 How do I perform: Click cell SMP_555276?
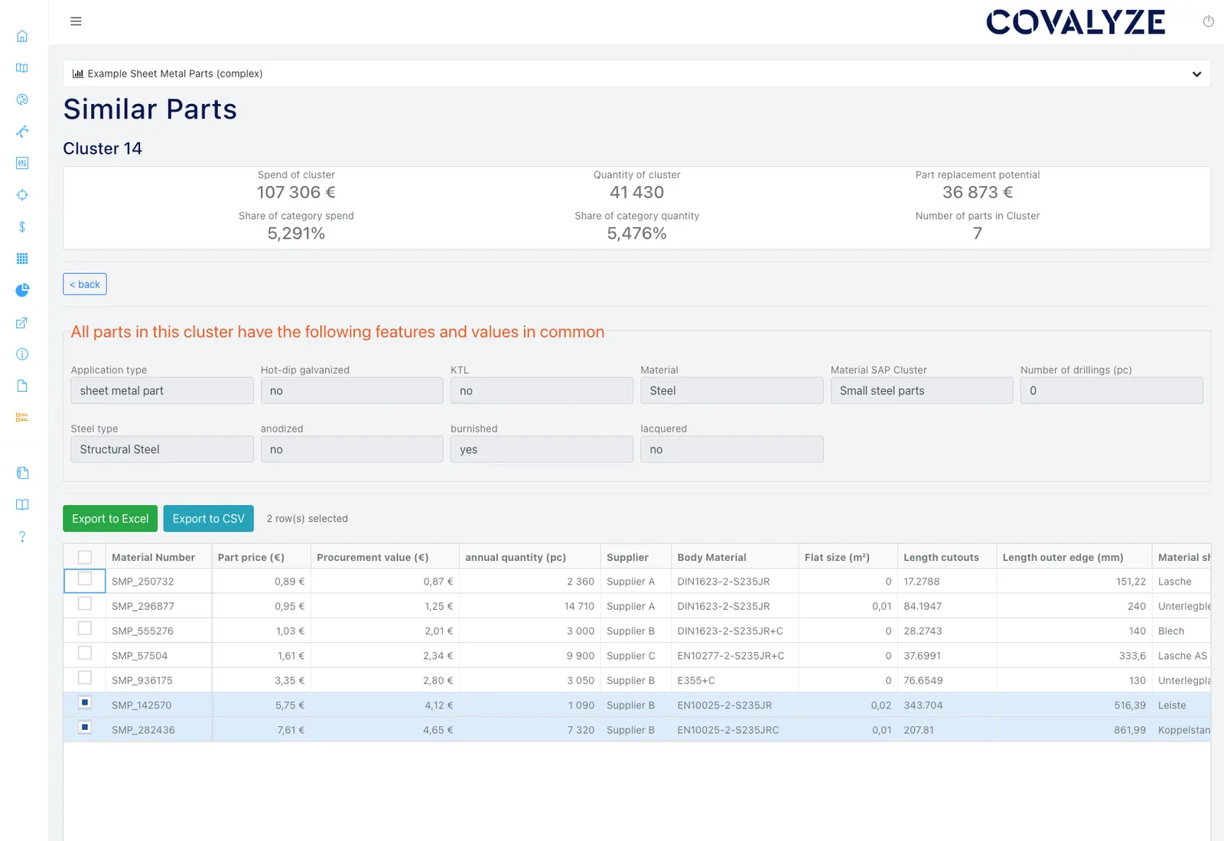(158, 631)
